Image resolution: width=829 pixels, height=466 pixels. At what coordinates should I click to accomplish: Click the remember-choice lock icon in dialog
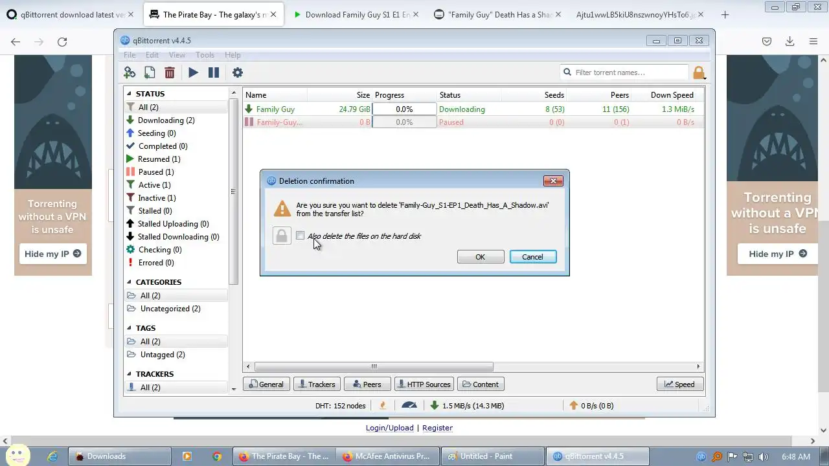282,236
